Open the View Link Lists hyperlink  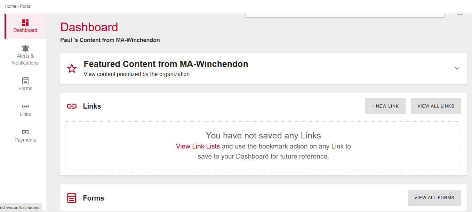pos(198,146)
